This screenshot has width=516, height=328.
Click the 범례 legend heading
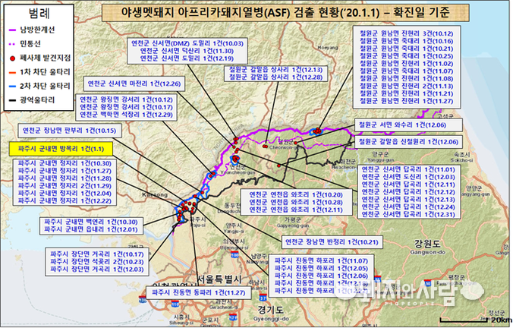(x=40, y=13)
